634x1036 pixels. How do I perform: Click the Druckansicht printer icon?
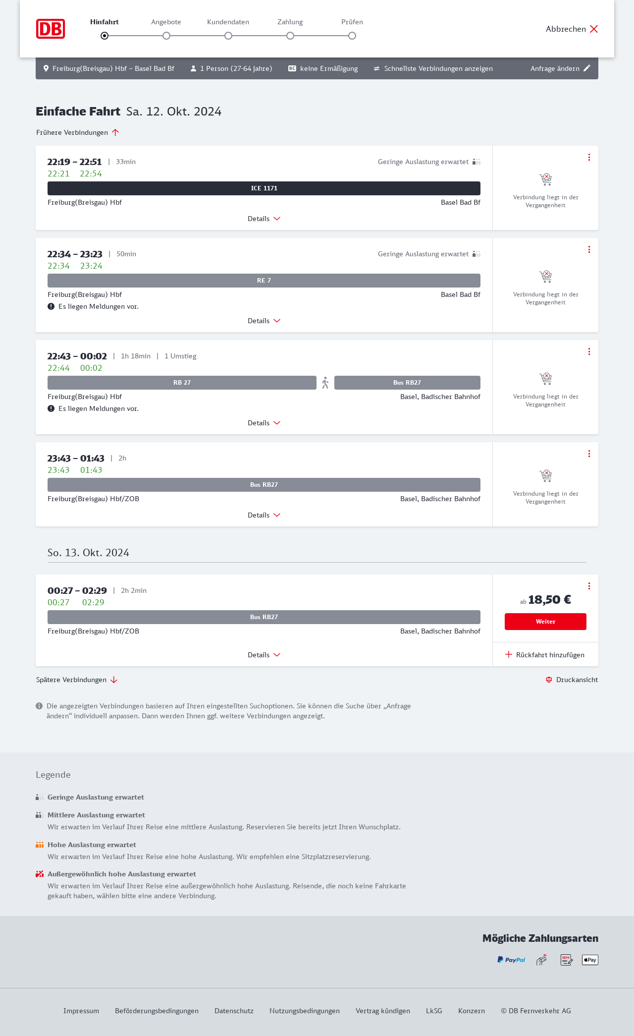point(549,680)
